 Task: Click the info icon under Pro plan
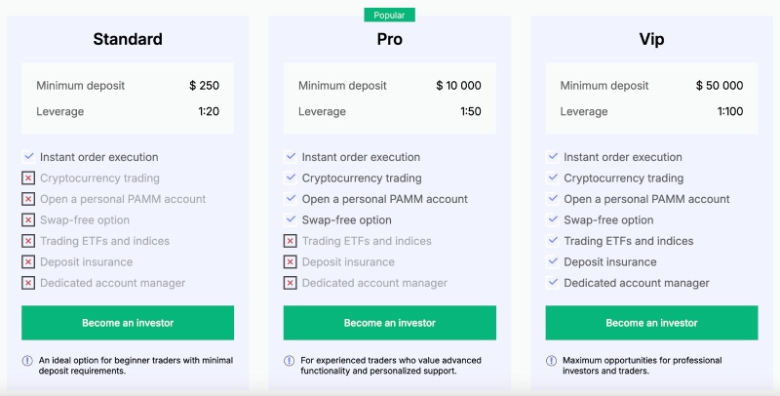(290, 361)
